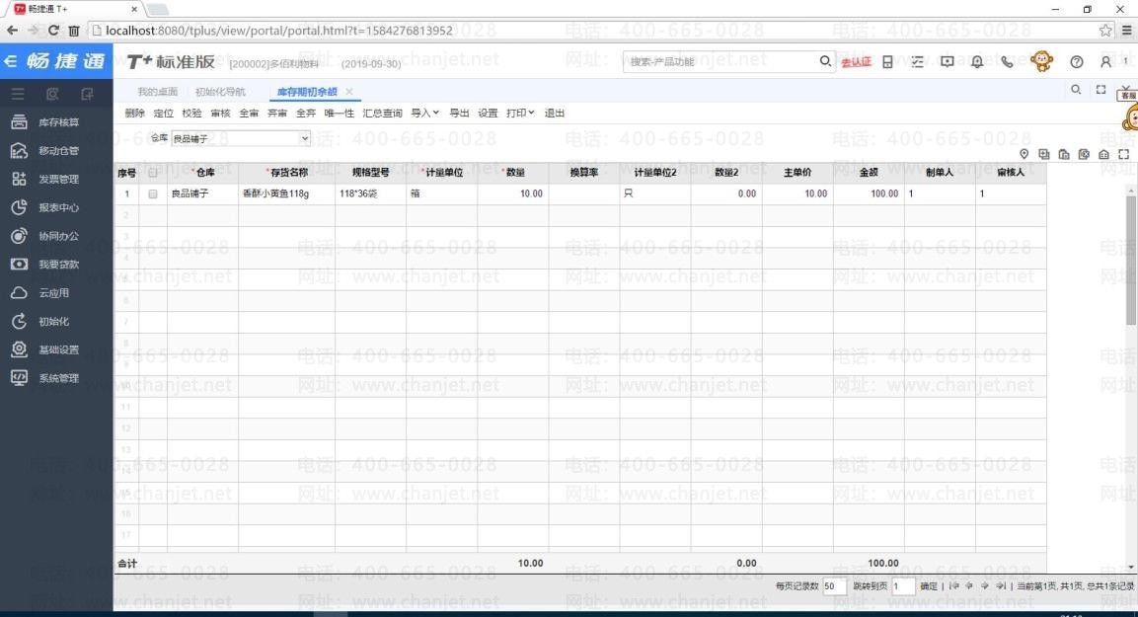Click the monkey mascot avatar in header
This screenshot has width=1138, height=617.
click(1041, 62)
